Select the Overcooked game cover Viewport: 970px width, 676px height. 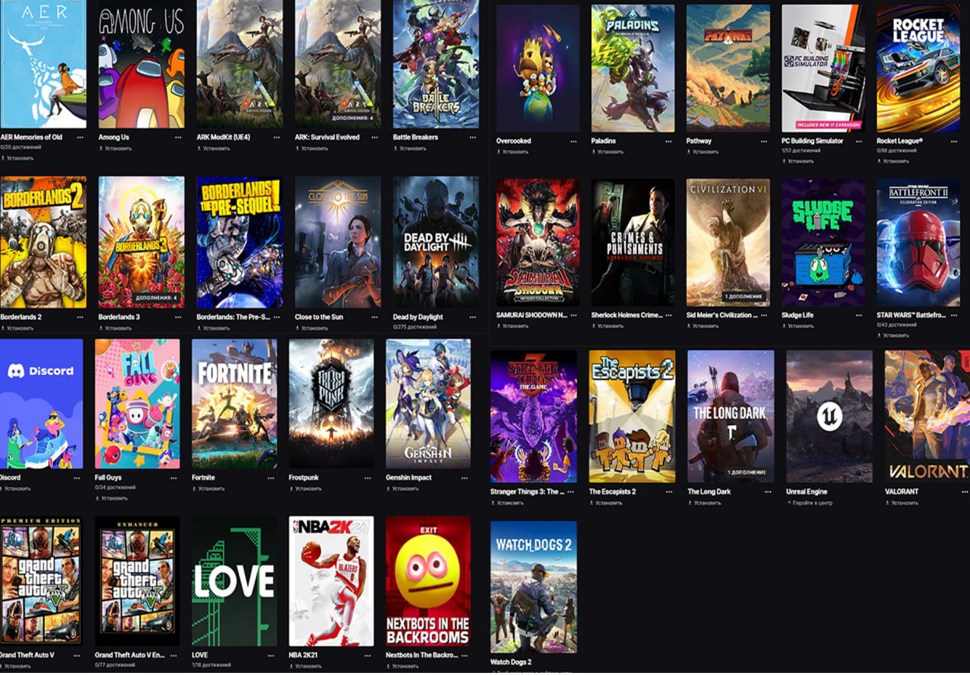[x=537, y=68]
